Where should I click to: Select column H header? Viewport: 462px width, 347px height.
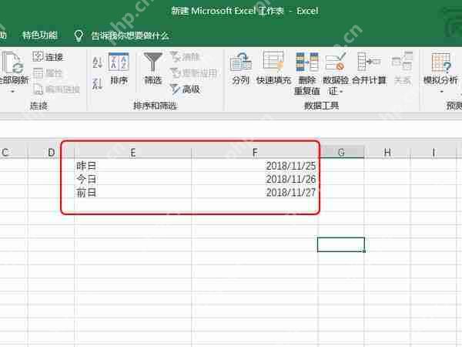pyautogui.click(x=387, y=152)
